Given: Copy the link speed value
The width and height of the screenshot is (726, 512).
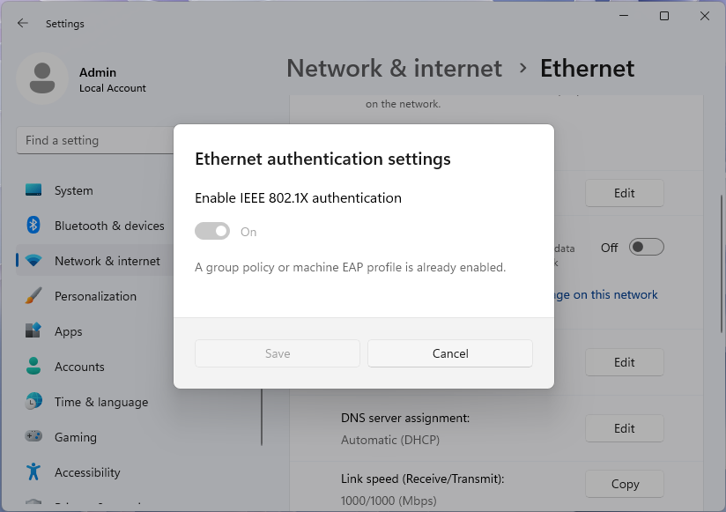Looking at the screenshot, I should [x=625, y=484].
